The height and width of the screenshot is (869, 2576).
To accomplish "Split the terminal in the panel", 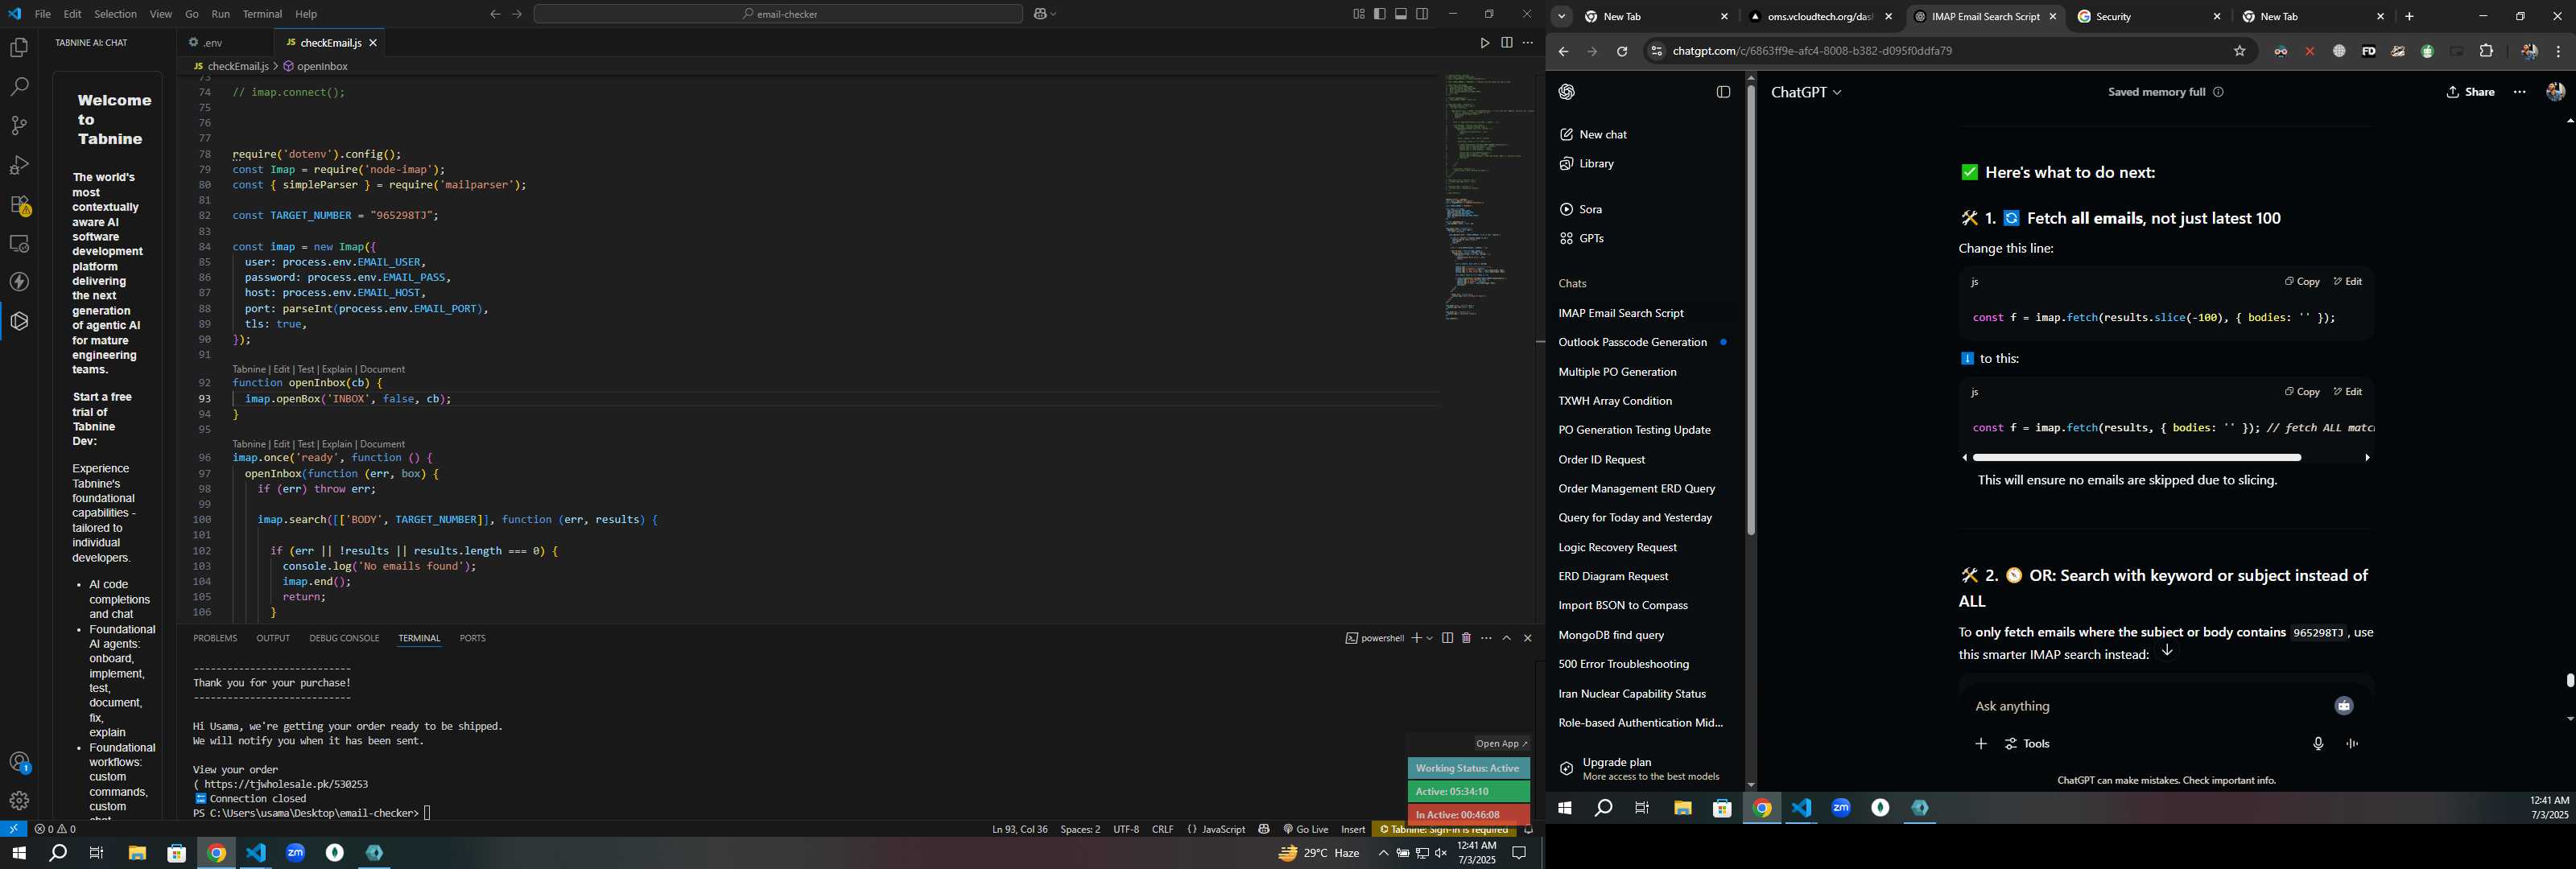I will pyautogui.click(x=1447, y=638).
